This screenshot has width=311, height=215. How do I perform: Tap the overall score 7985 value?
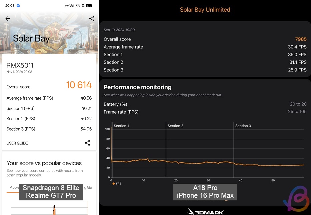click(301, 39)
